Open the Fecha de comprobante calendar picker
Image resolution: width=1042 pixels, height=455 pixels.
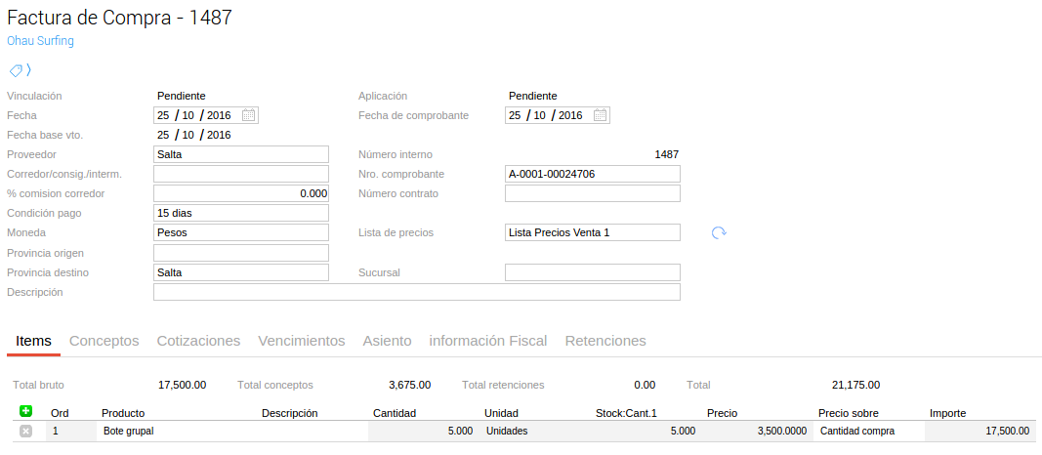601,115
